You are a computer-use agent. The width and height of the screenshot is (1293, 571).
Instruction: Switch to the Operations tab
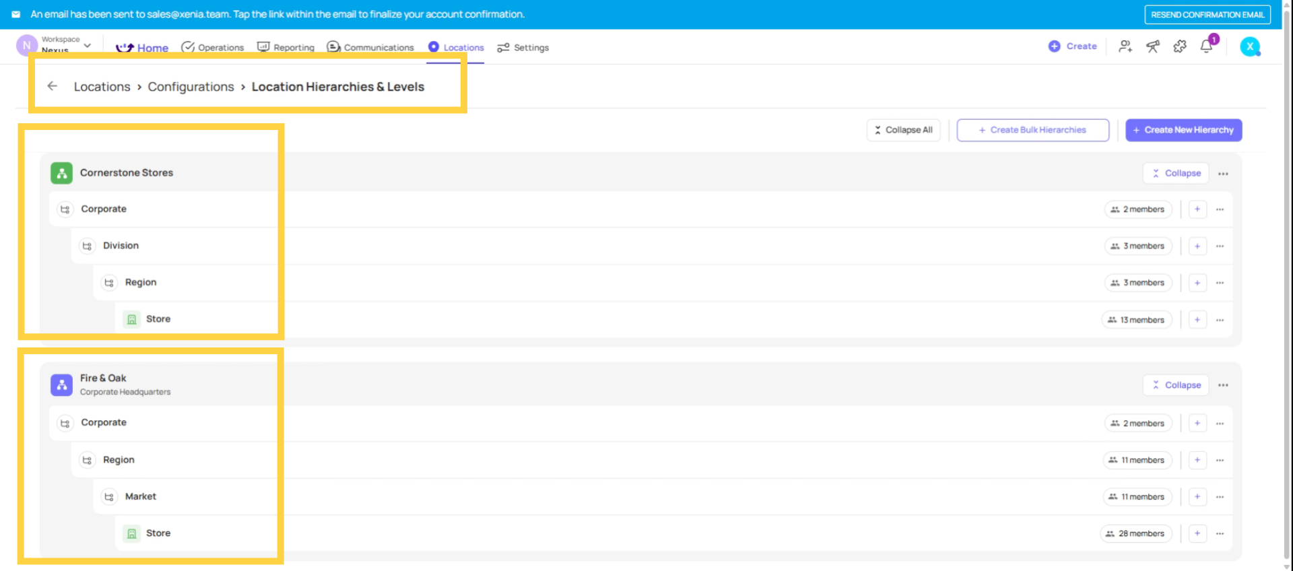213,47
